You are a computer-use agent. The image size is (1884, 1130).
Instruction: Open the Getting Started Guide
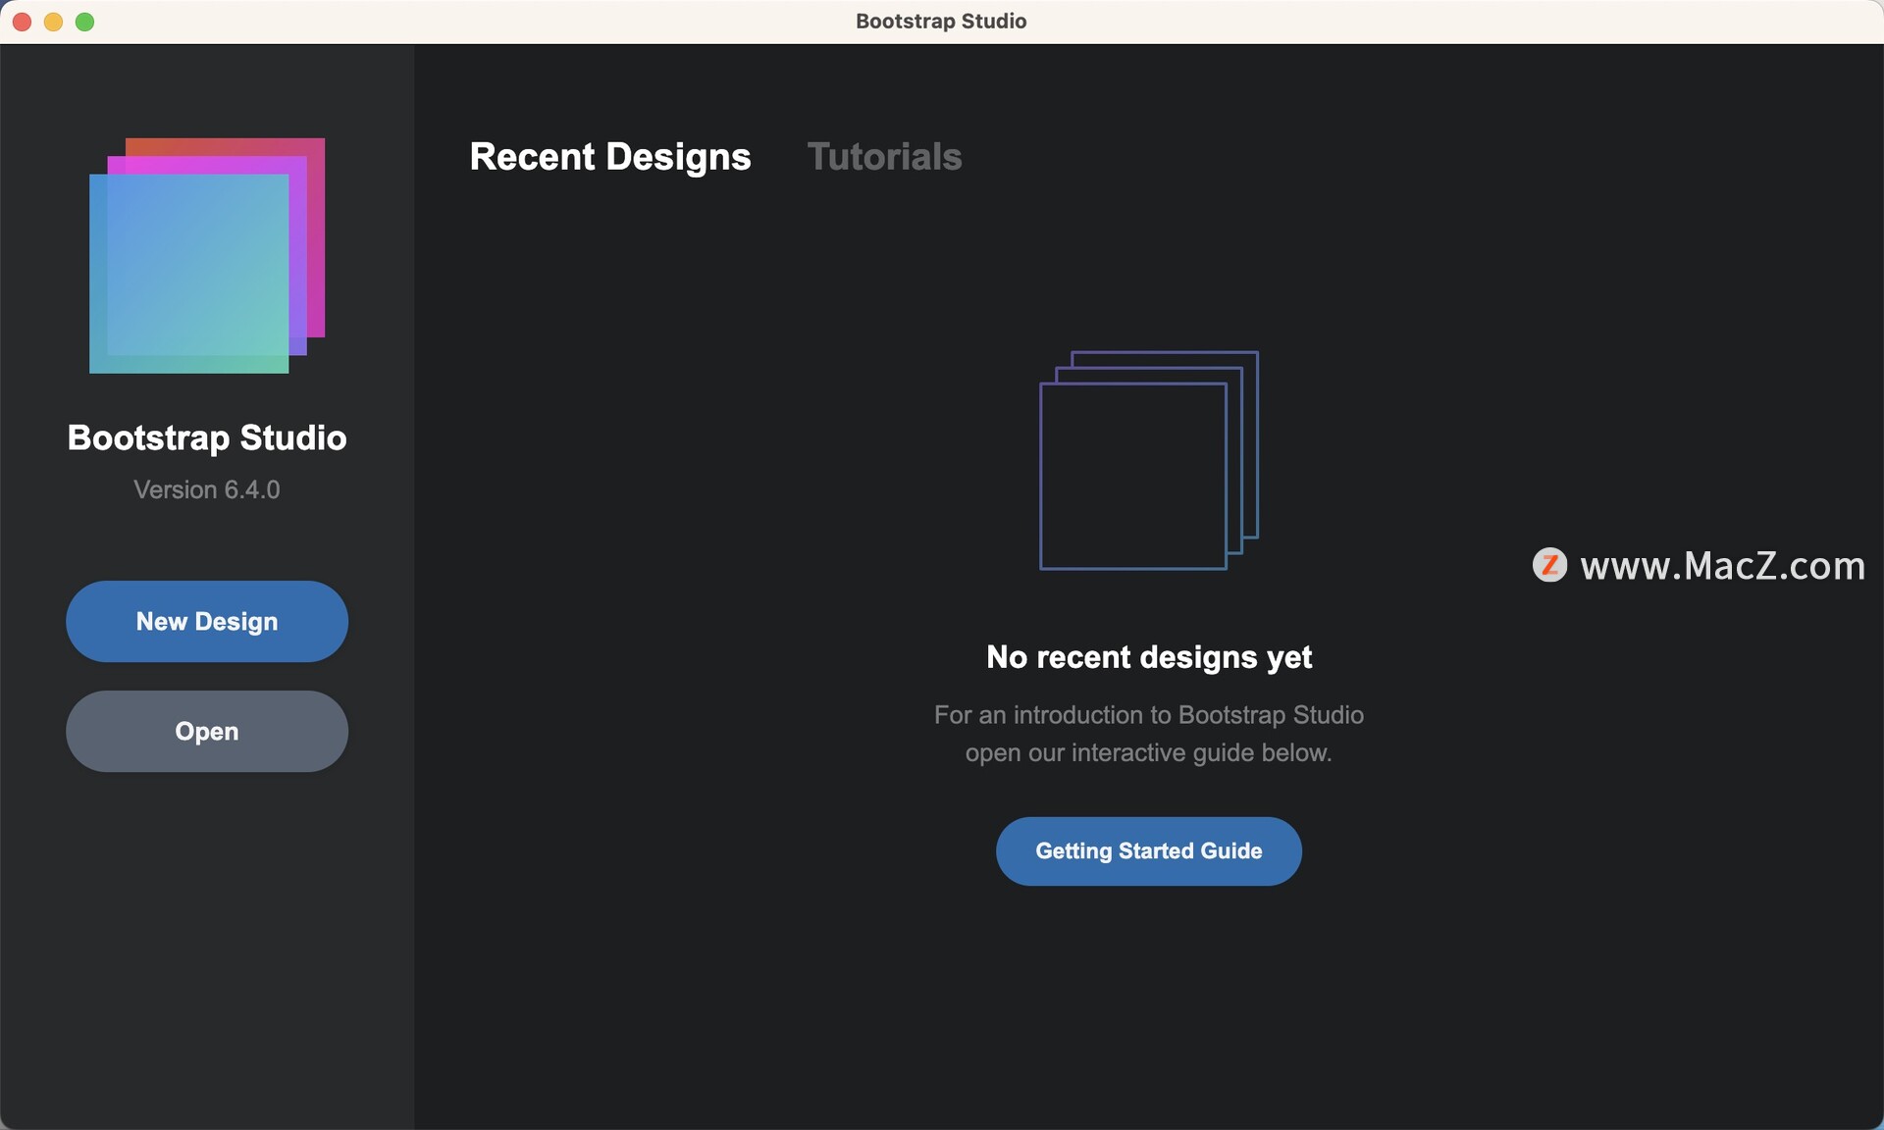coord(1148,850)
